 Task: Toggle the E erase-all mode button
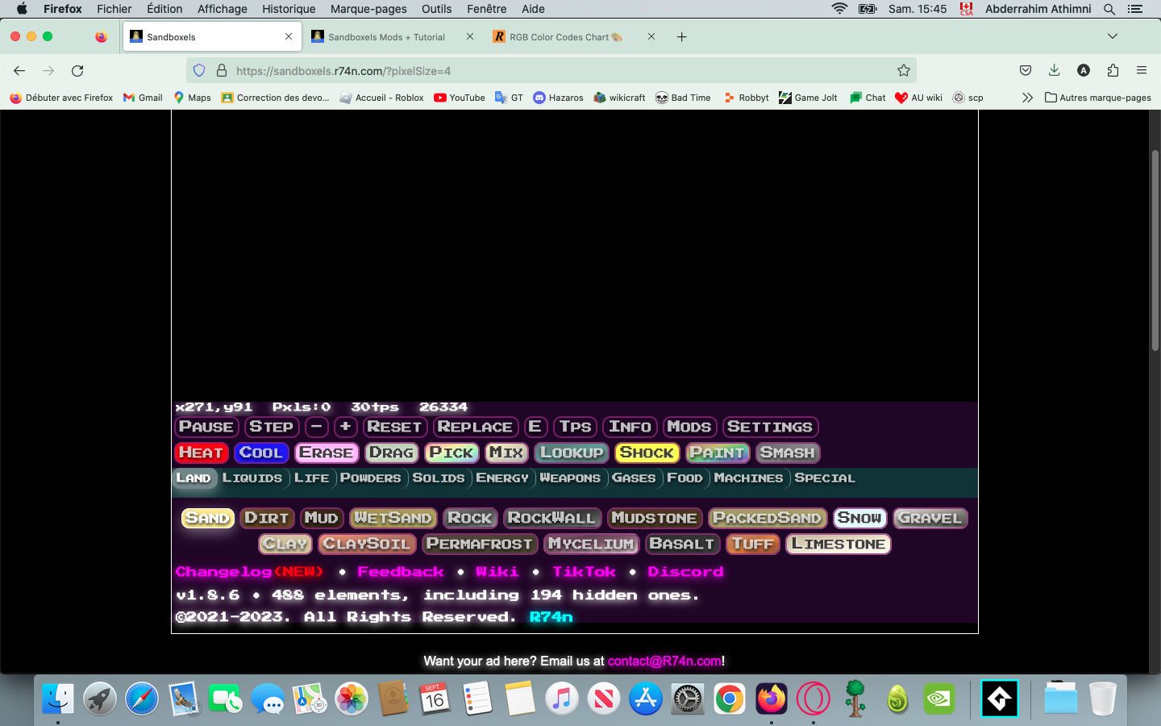point(535,427)
